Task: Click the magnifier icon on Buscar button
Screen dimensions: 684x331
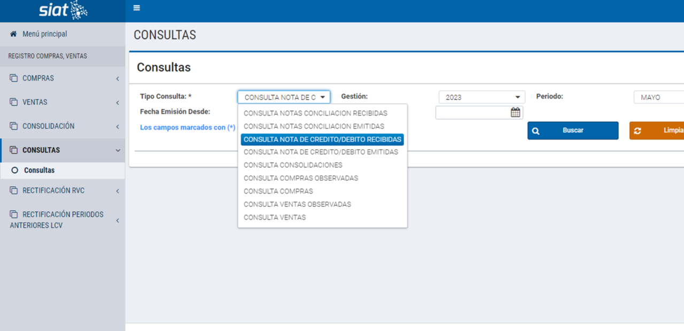Action: [x=536, y=131]
